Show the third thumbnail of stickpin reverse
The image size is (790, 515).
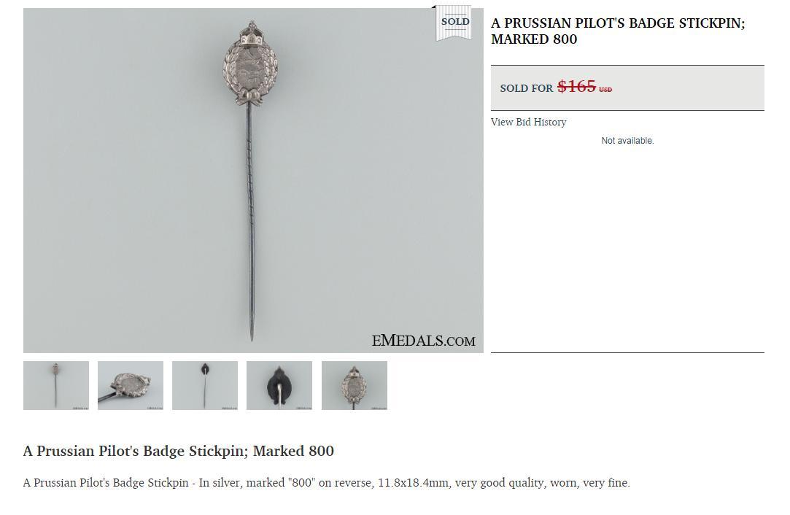[x=205, y=385]
